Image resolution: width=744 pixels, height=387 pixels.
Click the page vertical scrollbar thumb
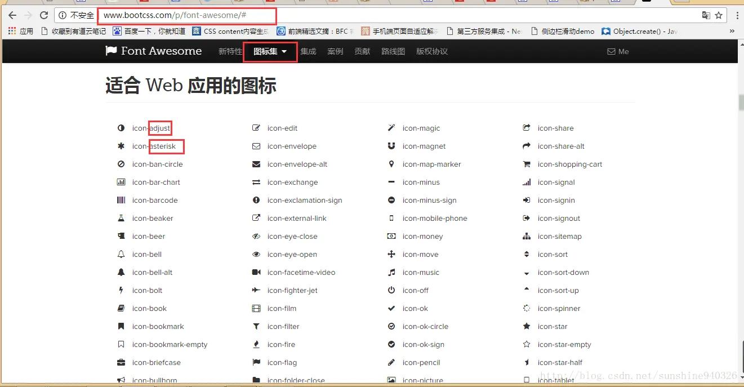click(741, 104)
